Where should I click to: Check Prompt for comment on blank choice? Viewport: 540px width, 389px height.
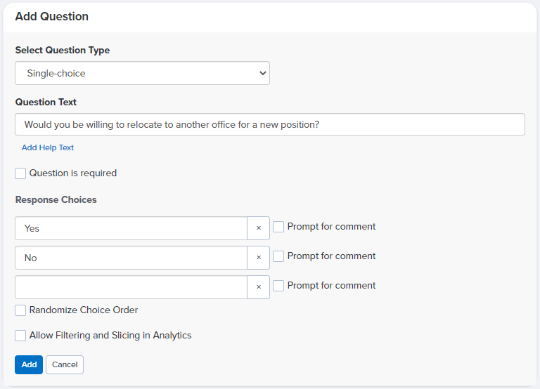tap(278, 286)
